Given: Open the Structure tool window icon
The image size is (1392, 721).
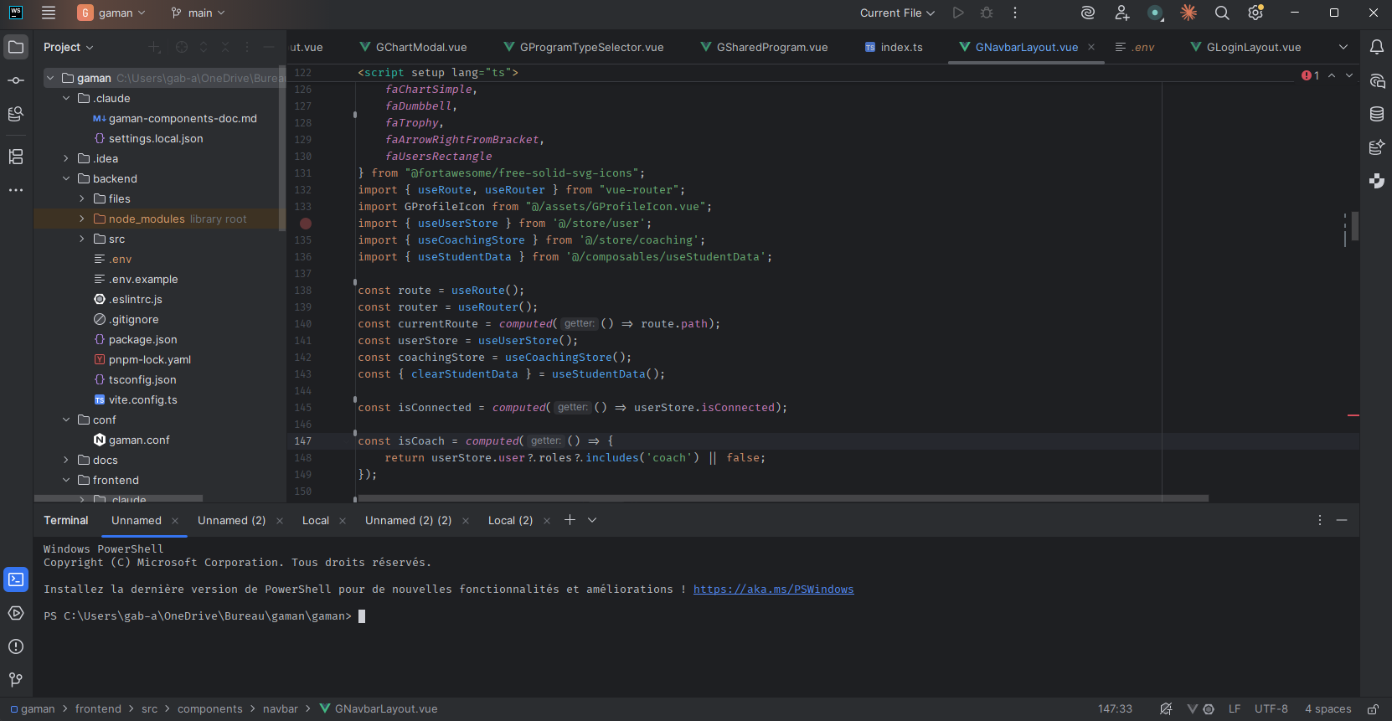Looking at the screenshot, I should 16,157.
